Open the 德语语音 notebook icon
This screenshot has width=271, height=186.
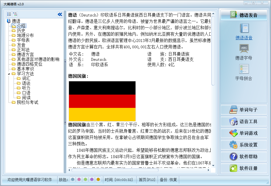tap(244, 28)
